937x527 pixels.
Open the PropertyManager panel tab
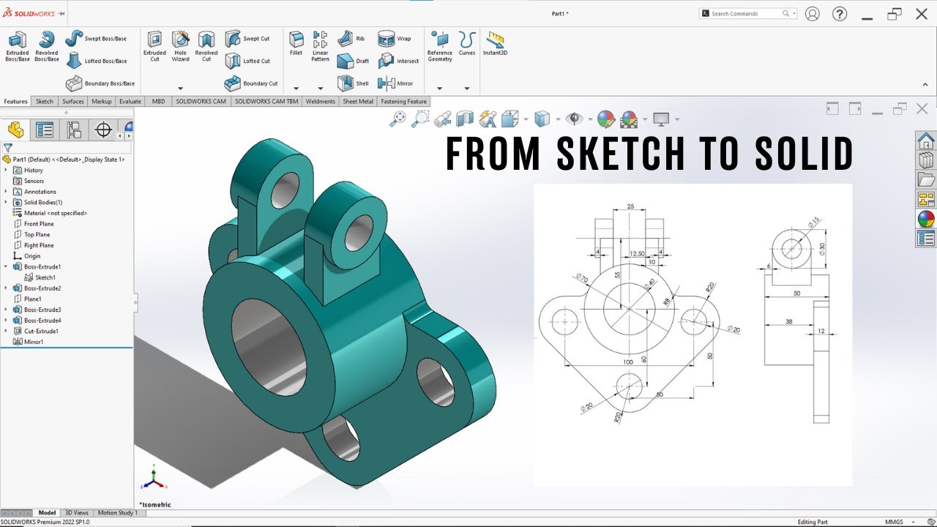[45, 130]
